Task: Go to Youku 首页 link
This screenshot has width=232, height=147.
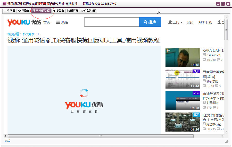Action: (x=47, y=22)
